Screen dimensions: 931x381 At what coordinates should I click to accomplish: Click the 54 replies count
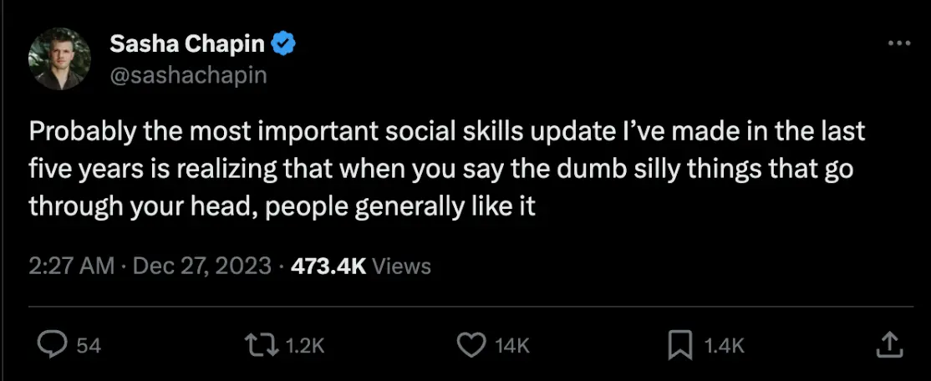89,345
